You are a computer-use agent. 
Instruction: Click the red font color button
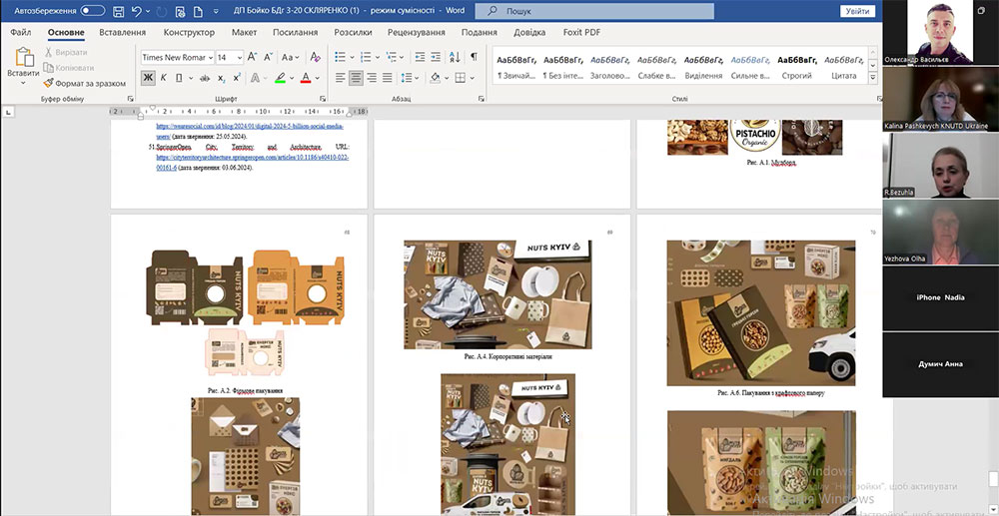[305, 78]
